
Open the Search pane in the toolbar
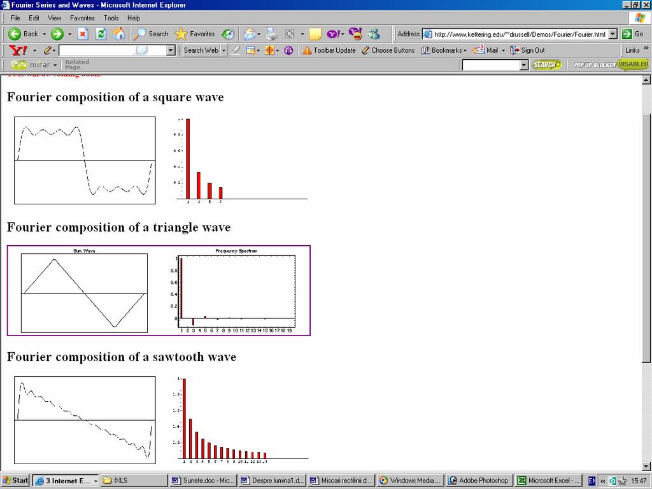[150, 34]
